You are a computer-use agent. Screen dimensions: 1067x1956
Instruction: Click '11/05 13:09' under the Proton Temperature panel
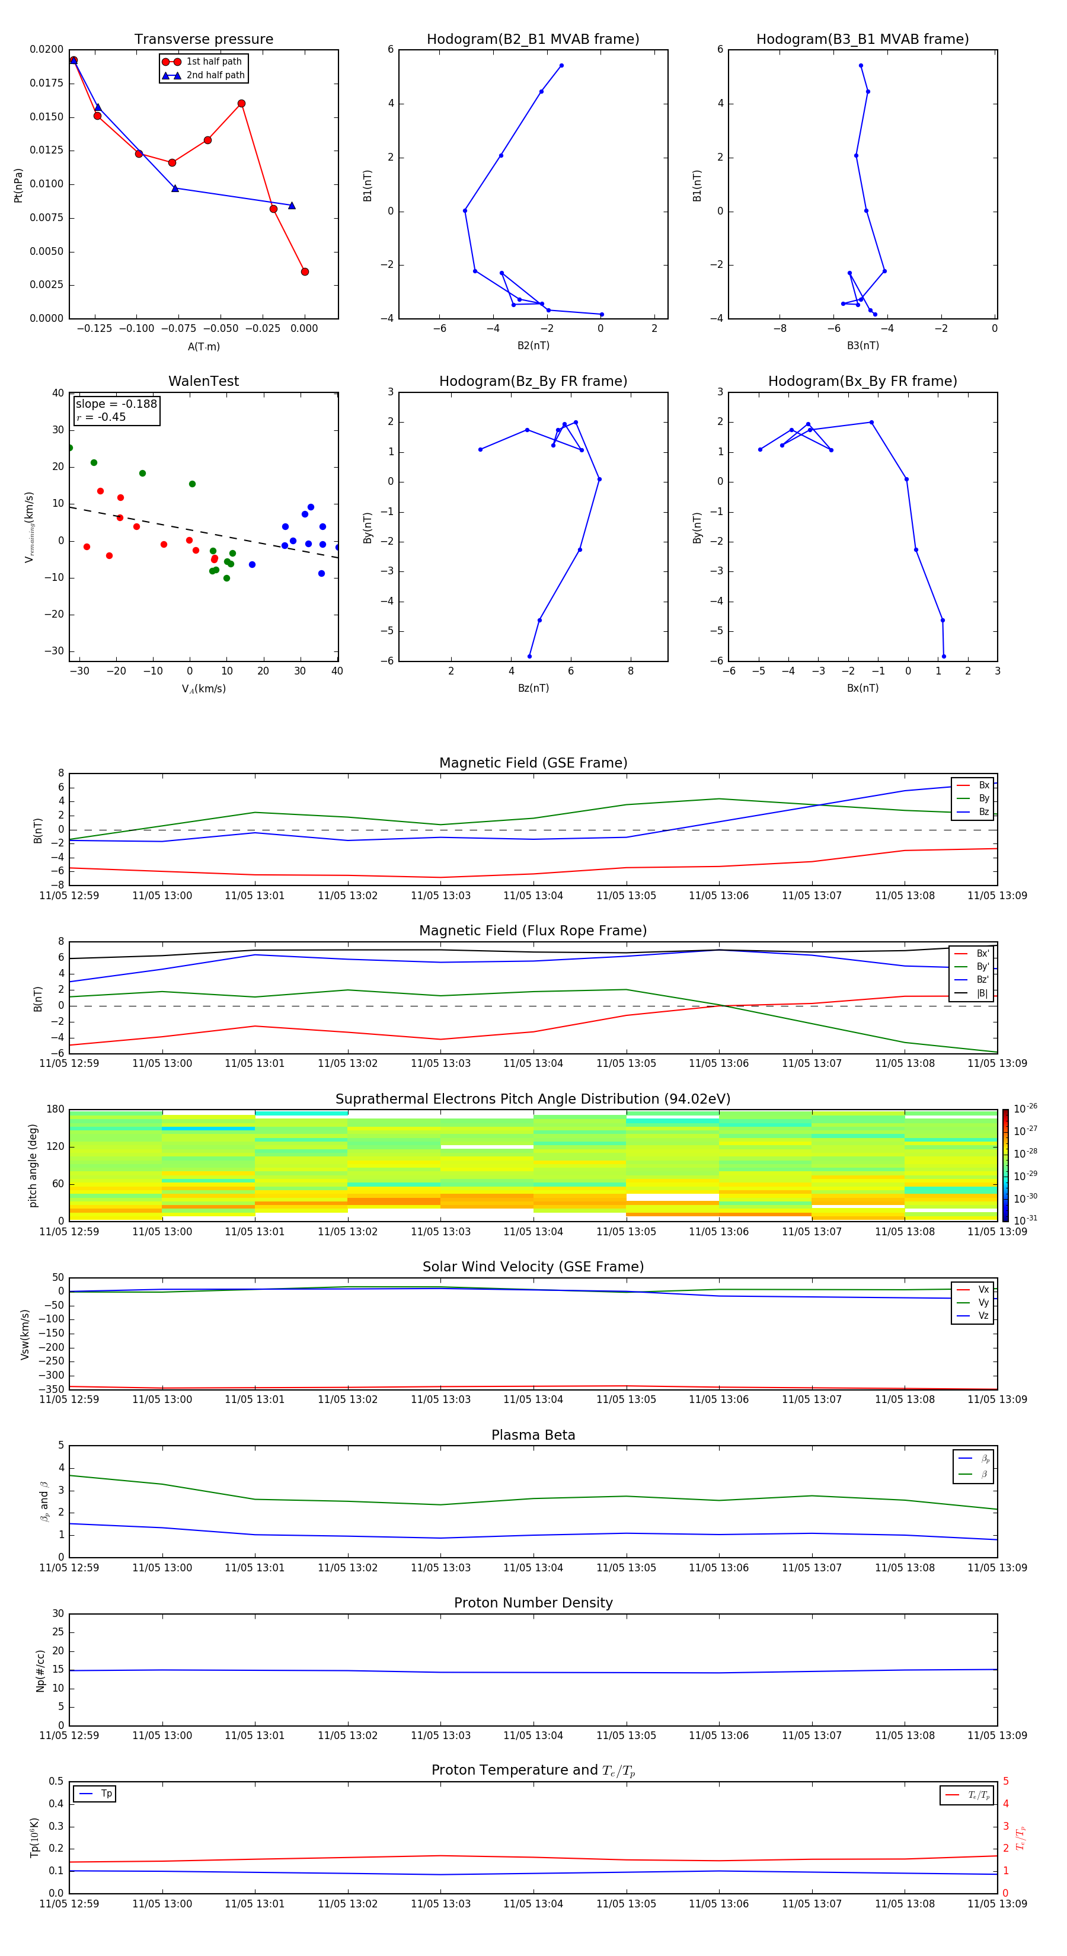997,1904
